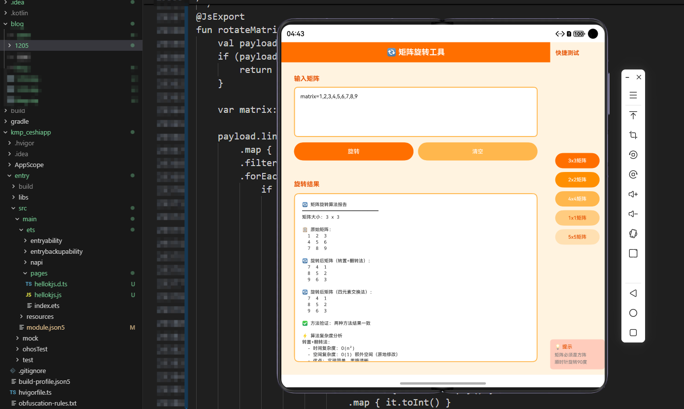This screenshot has width=684, height=409.
Task: Open build-profile.json5 file
Action: tap(44, 381)
